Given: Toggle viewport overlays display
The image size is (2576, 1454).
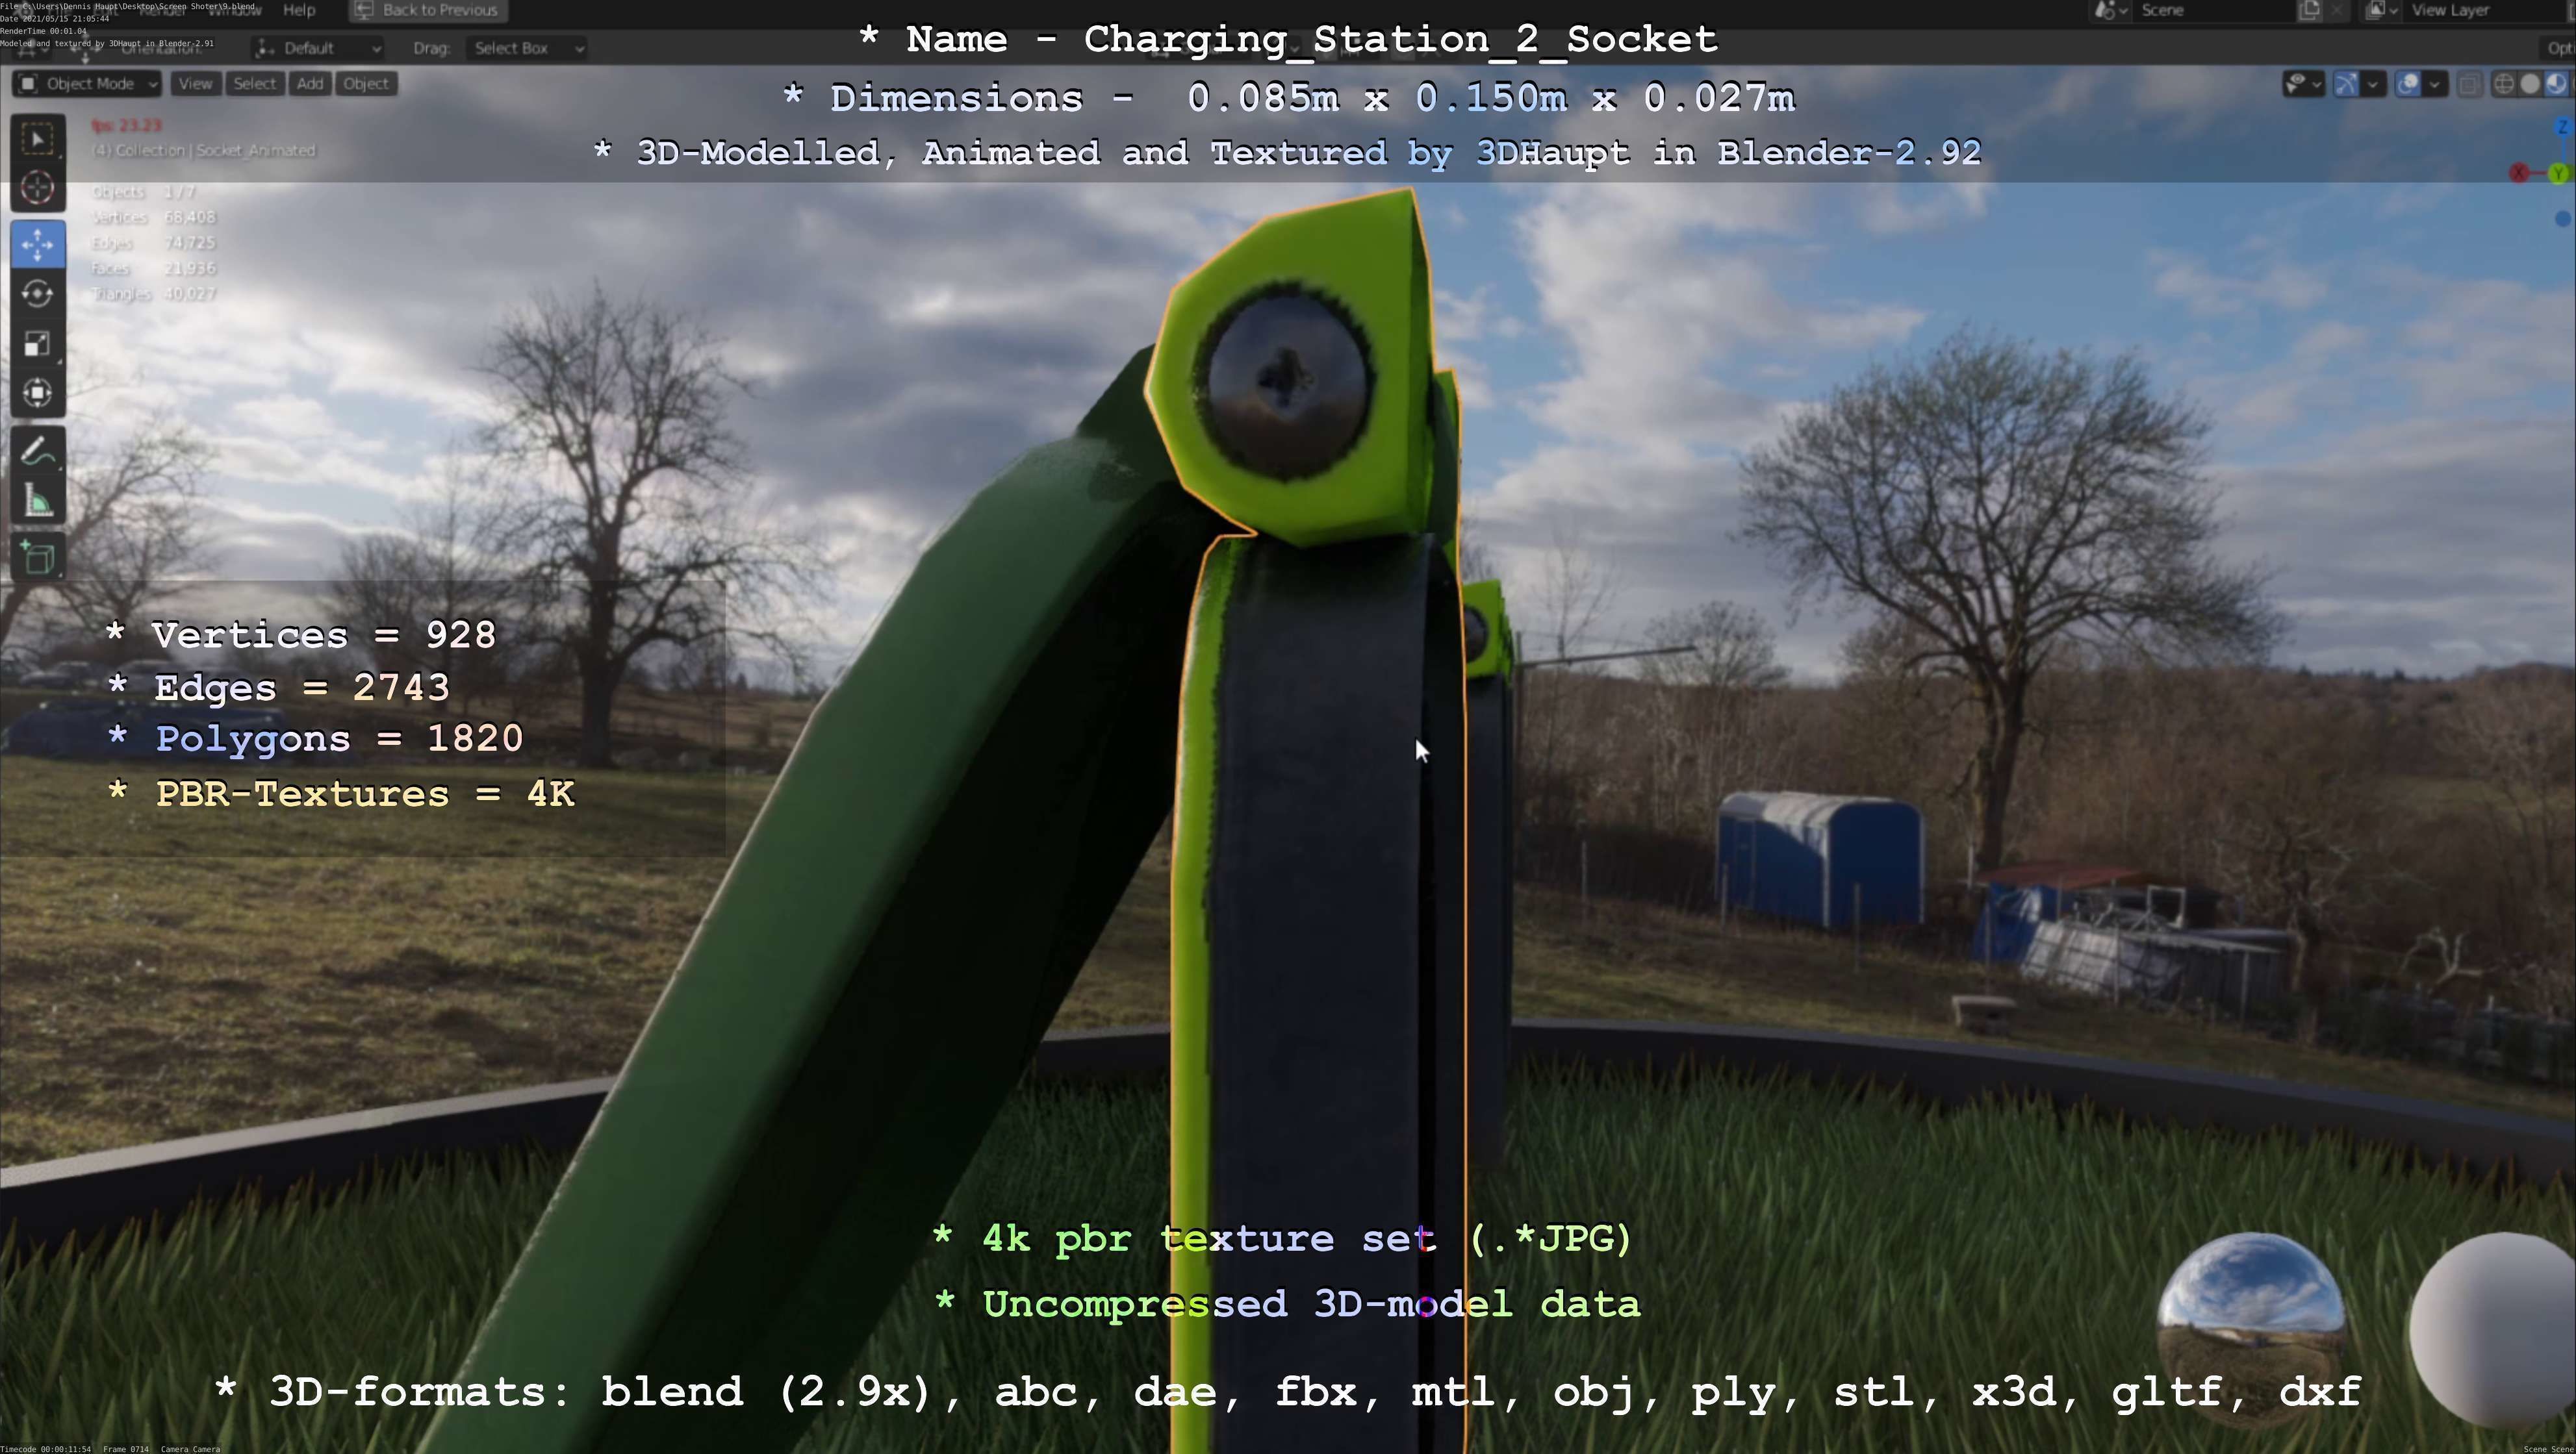Looking at the screenshot, I should (x=2408, y=84).
